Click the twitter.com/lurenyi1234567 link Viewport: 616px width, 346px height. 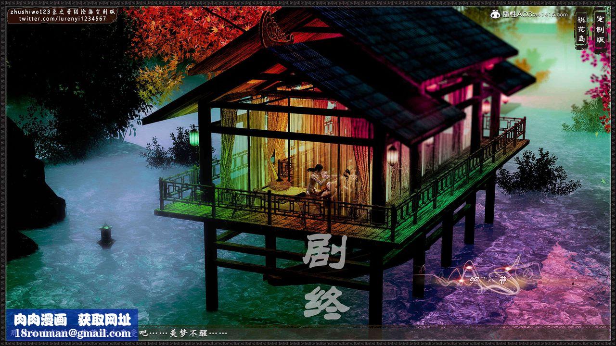[x=63, y=19]
